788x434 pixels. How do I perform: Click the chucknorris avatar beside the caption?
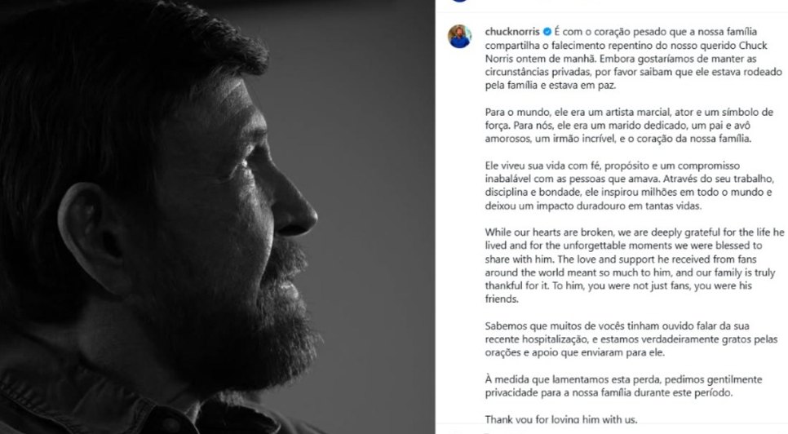[x=459, y=36]
